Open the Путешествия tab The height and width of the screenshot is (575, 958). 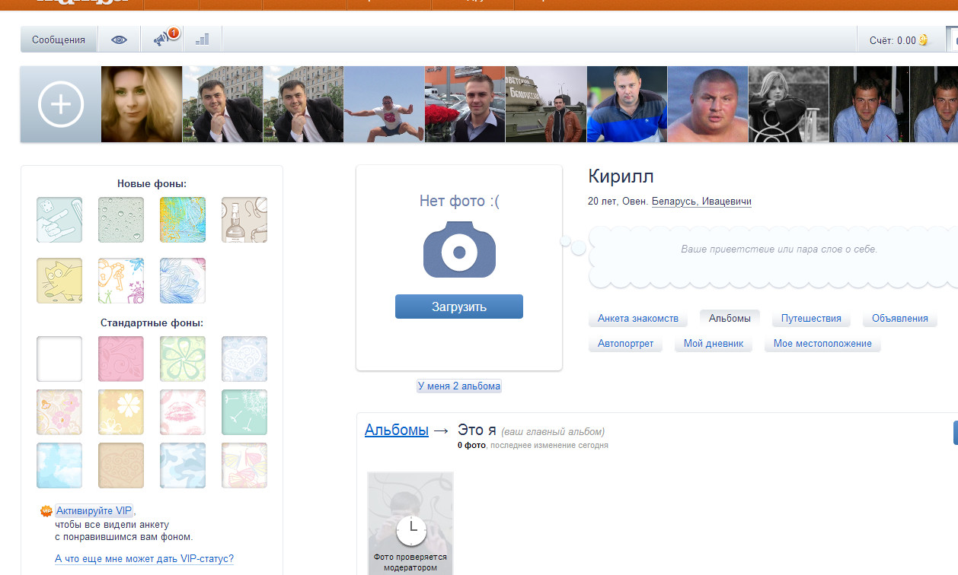pos(811,319)
